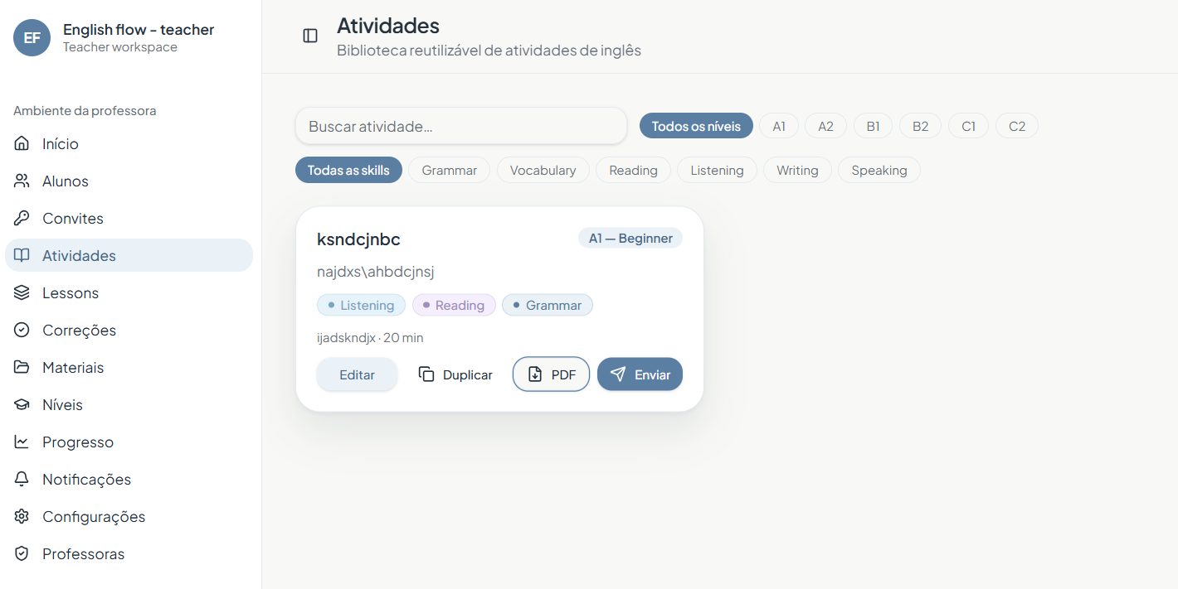1178x589 pixels.
Task: Open Professoras page
Action: [129, 553]
